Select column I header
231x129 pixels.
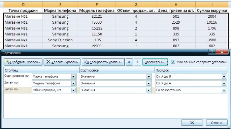212,5
